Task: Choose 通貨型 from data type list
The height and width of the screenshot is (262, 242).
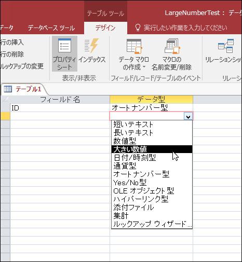Action: [x=152, y=166]
